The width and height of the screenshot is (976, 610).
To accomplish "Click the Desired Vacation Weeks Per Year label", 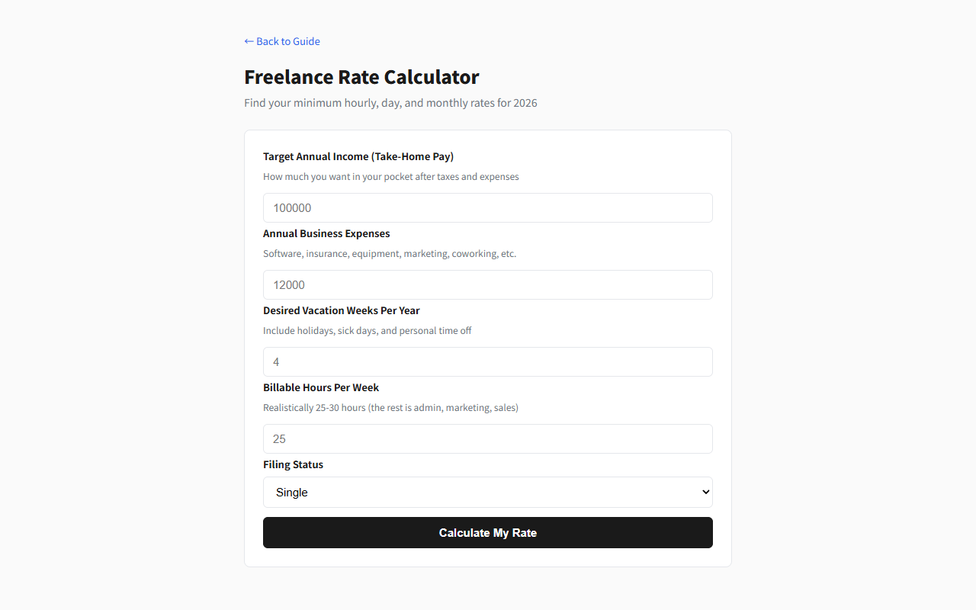I will point(342,310).
